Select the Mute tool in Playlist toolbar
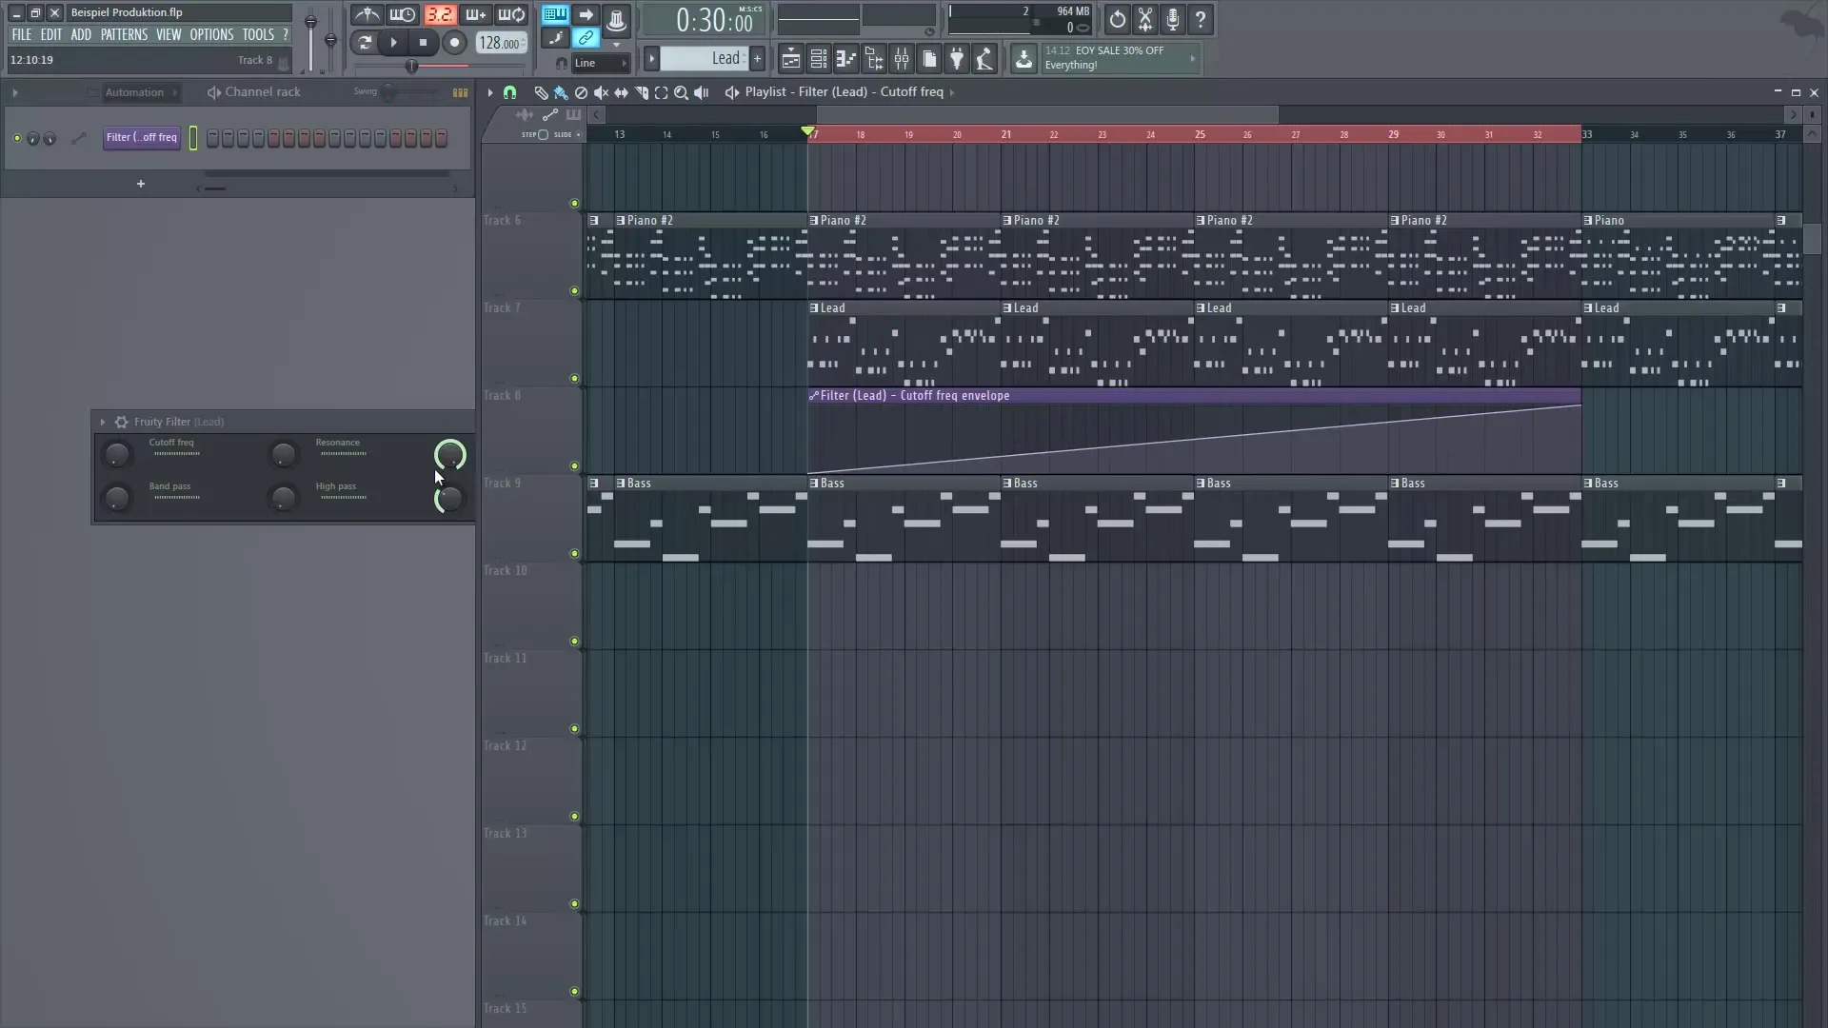 point(601,92)
